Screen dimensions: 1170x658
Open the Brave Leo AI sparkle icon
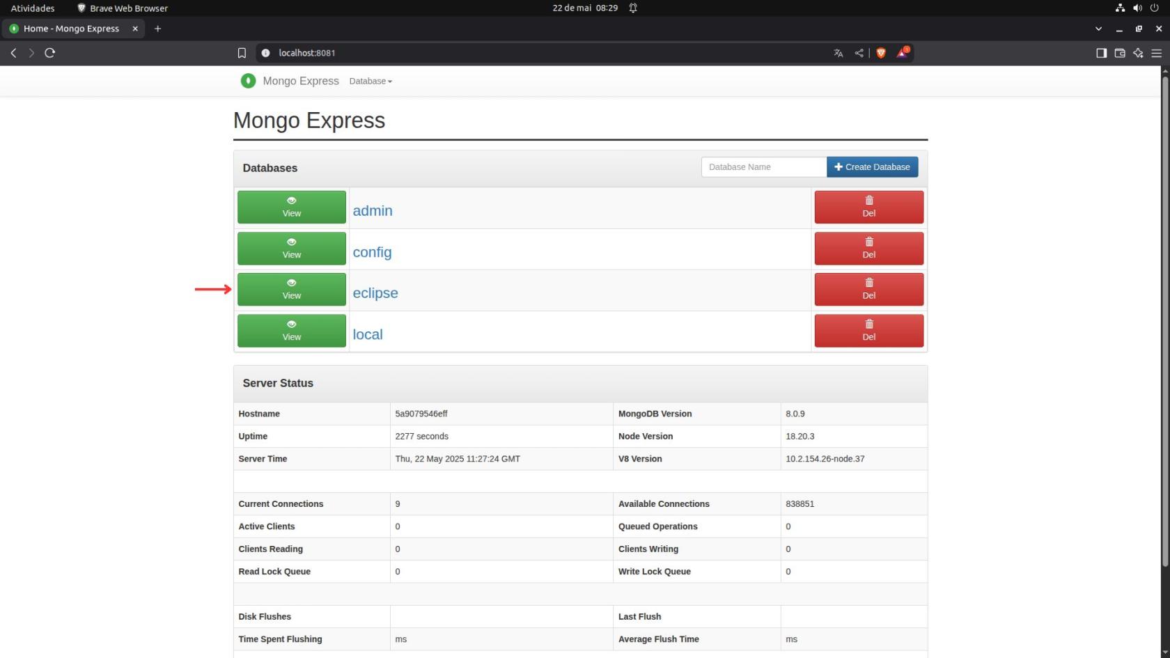coord(1138,53)
